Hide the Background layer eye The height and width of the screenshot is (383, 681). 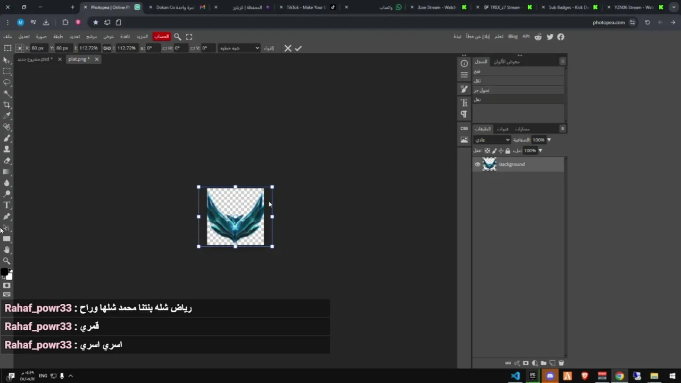tap(477, 164)
